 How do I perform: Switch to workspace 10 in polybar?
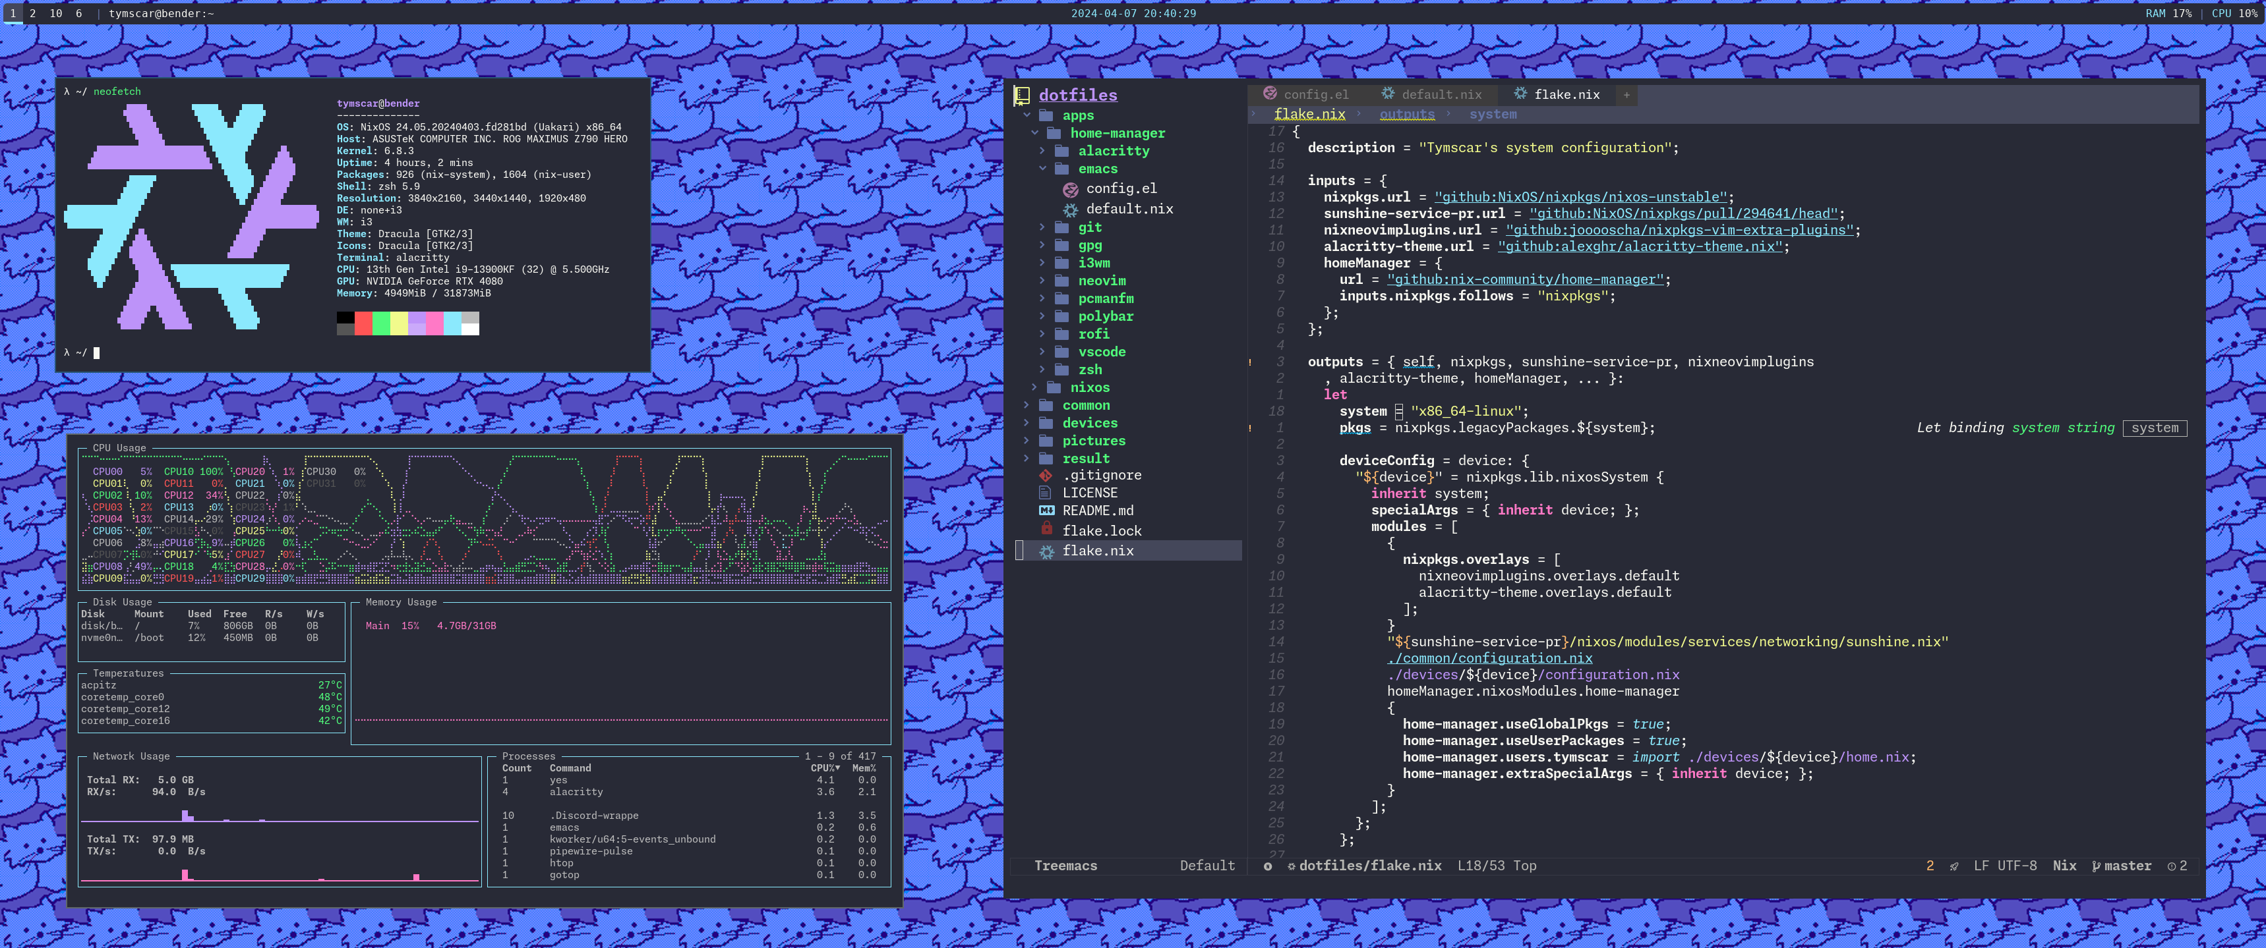55,13
